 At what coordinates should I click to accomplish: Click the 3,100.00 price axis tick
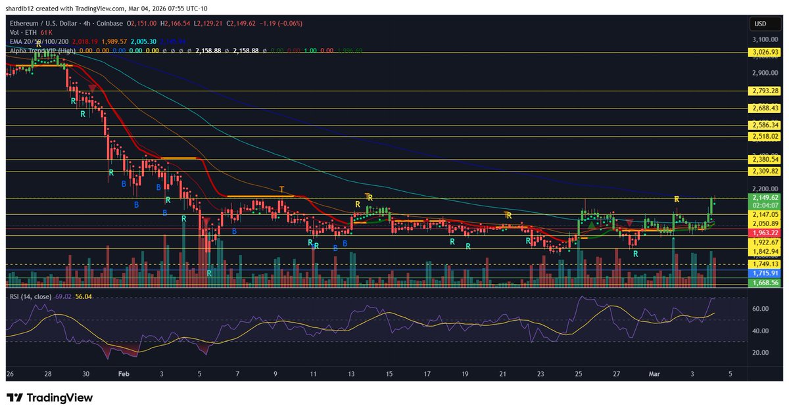click(x=765, y=40)
